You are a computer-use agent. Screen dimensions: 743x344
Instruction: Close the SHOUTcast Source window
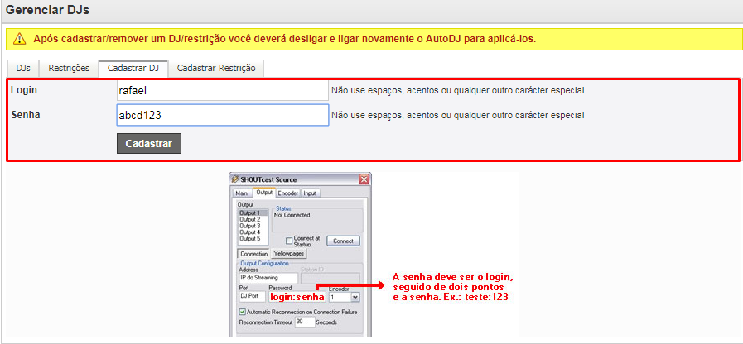(364, 179)
